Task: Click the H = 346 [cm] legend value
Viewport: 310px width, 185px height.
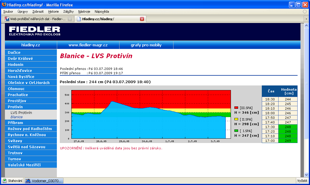Action: click(x=246, y=113)
